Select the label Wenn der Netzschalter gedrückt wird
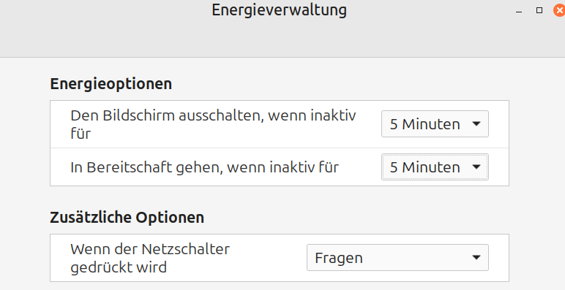Image resolution: width=565 pixels, height=290 pixels. click(x=150, y=258)
